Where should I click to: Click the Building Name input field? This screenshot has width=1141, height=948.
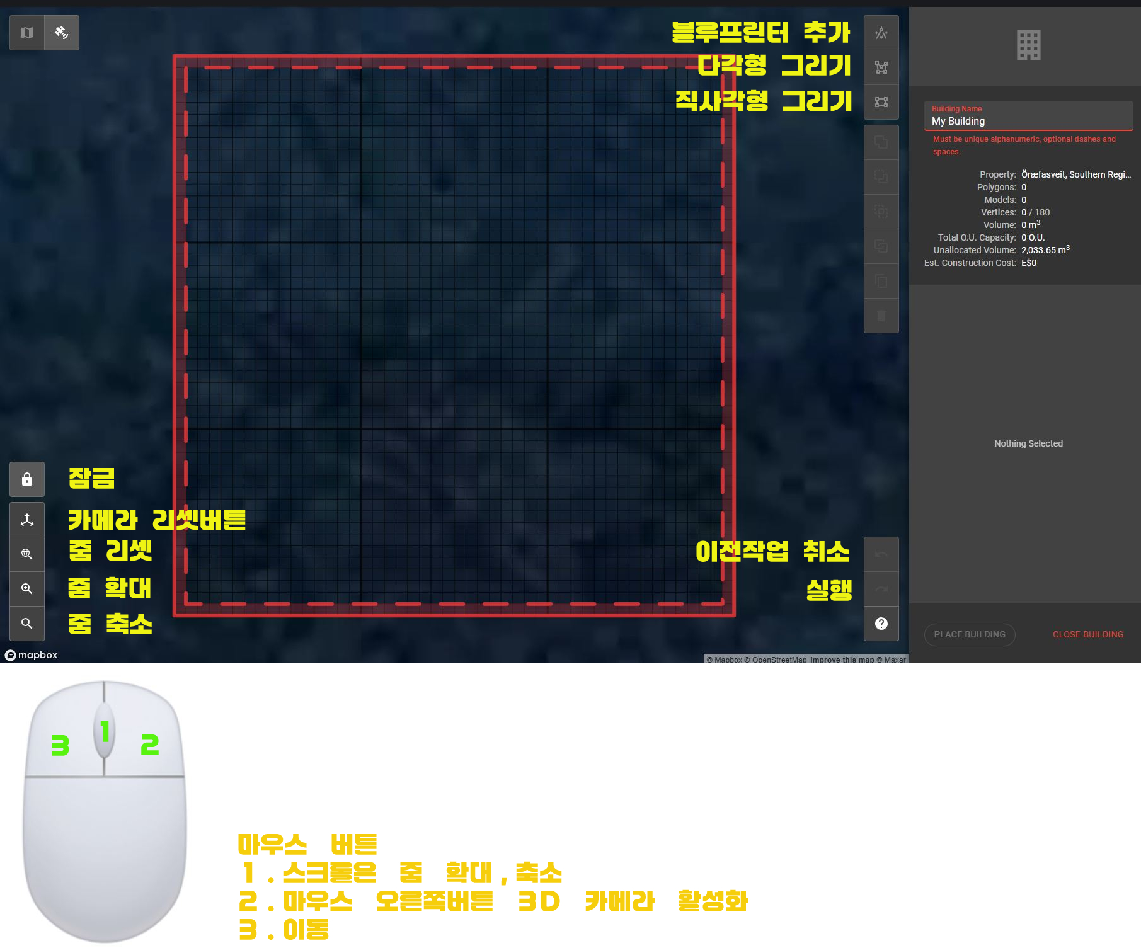tap(1028, 116)
